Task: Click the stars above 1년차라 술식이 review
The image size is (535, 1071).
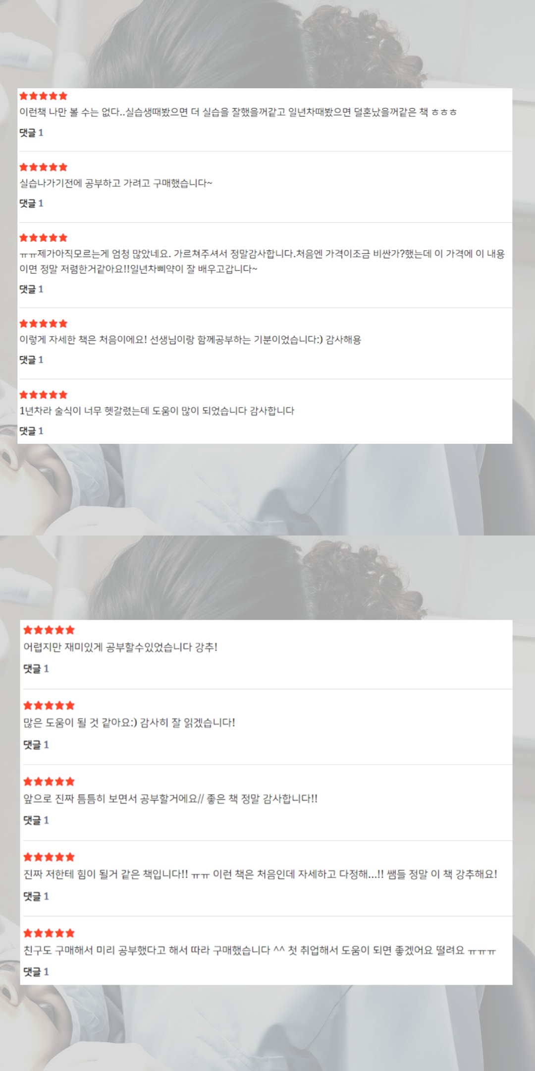Action: 43,395
